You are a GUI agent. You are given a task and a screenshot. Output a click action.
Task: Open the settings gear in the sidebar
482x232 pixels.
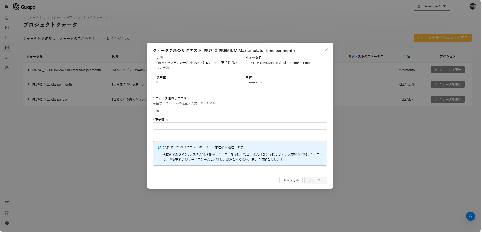[x=7, y=68]
